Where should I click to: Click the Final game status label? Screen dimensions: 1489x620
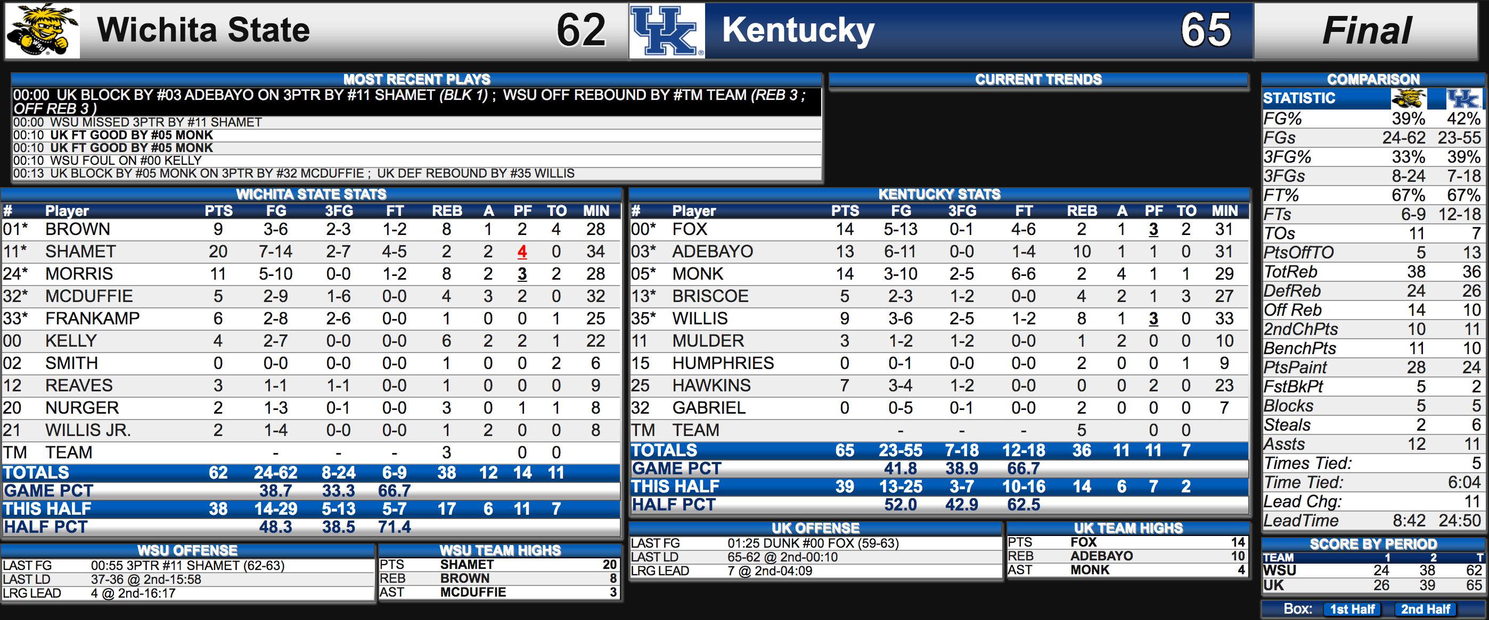click(1367, 31)
